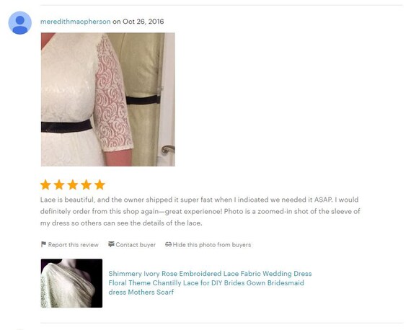Click the eye-slash icon beside Hide this photo

point(168,244)
